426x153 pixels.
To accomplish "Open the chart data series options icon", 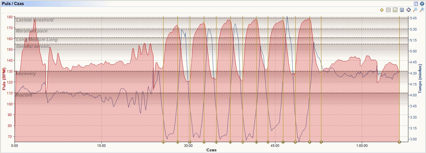I will click(x=395, y=10).
